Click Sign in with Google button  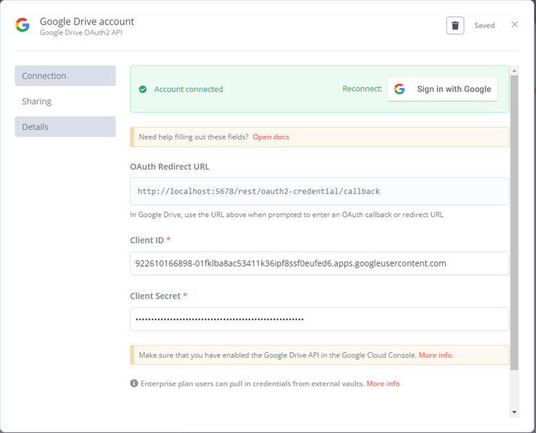[x=443, y=89]
